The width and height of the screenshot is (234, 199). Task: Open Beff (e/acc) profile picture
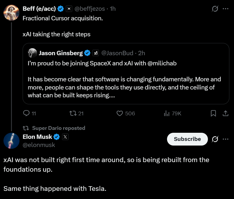[11, 12]
